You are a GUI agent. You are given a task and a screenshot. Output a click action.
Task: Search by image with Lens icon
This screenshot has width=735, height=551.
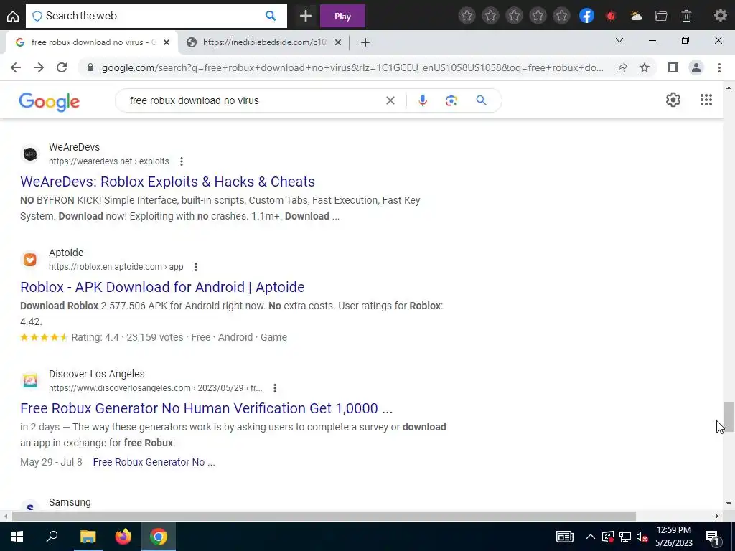[451, 100]
